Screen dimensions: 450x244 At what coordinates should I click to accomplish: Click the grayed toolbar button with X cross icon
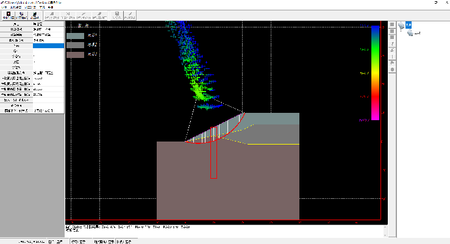68,15
